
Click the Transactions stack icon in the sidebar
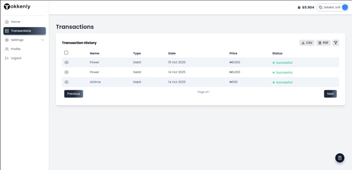point(7,31)
